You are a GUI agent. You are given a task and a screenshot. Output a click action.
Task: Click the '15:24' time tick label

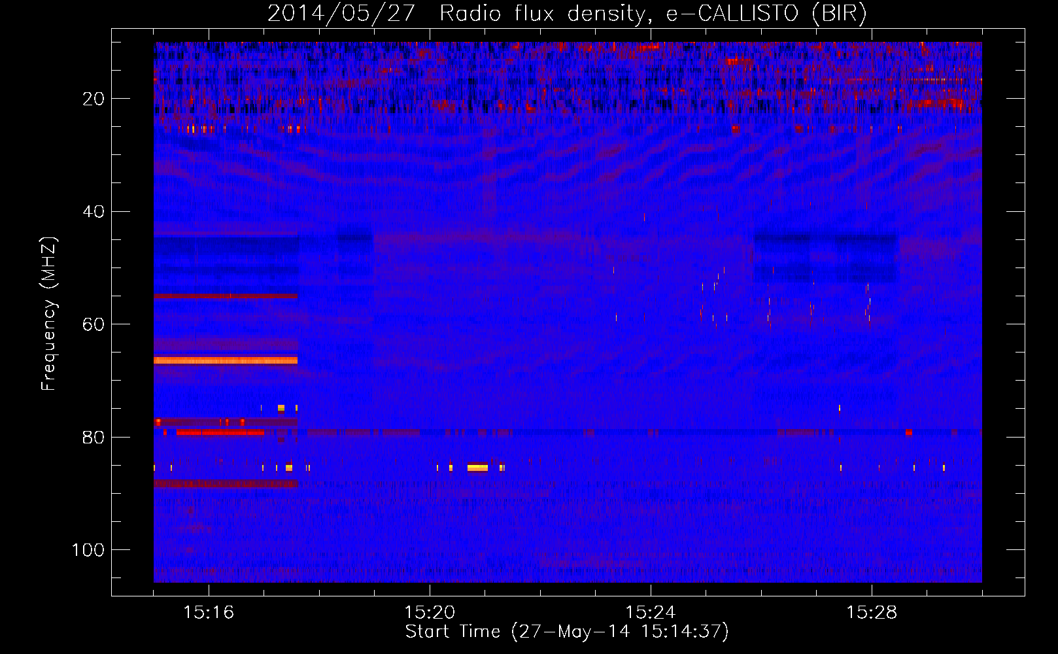(x=651, y=613)
